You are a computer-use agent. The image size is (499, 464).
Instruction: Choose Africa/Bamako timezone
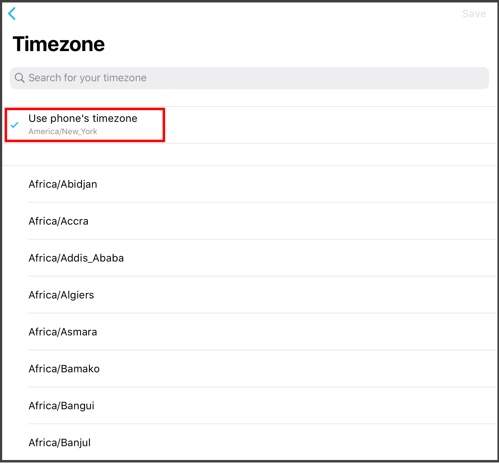250,369
